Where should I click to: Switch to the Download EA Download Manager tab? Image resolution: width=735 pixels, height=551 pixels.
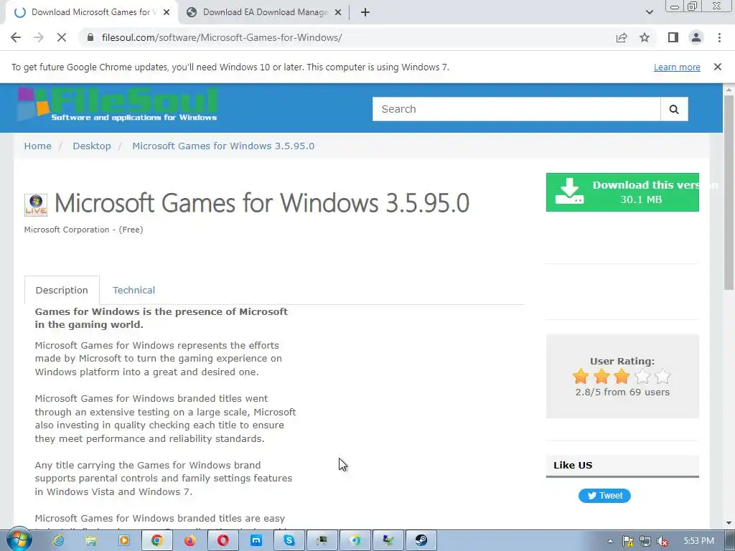coord(265,12)
